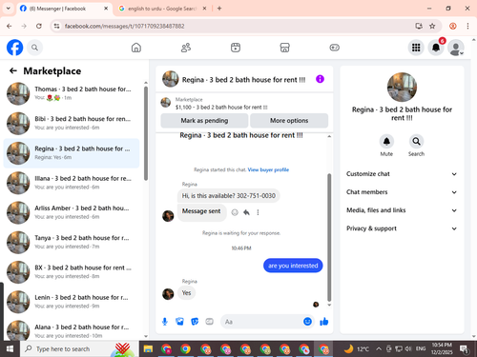Viewport: 477px width, 357px height.
Task: Open Illana conversation in the list
Action: tap(72, 183)
